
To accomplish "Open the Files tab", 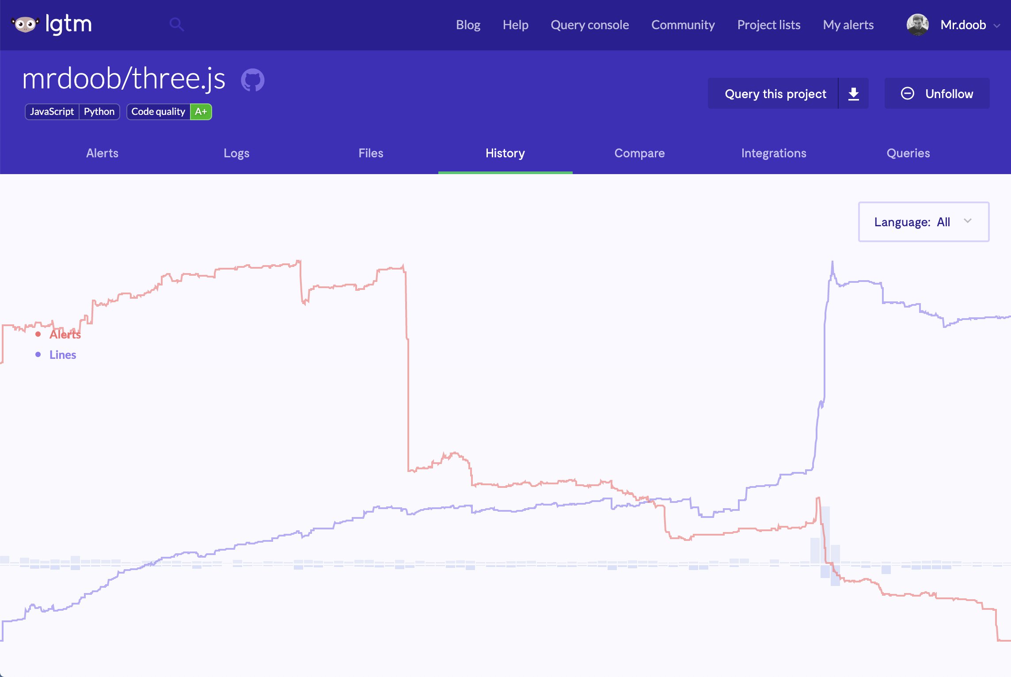I will coord(371,153).
